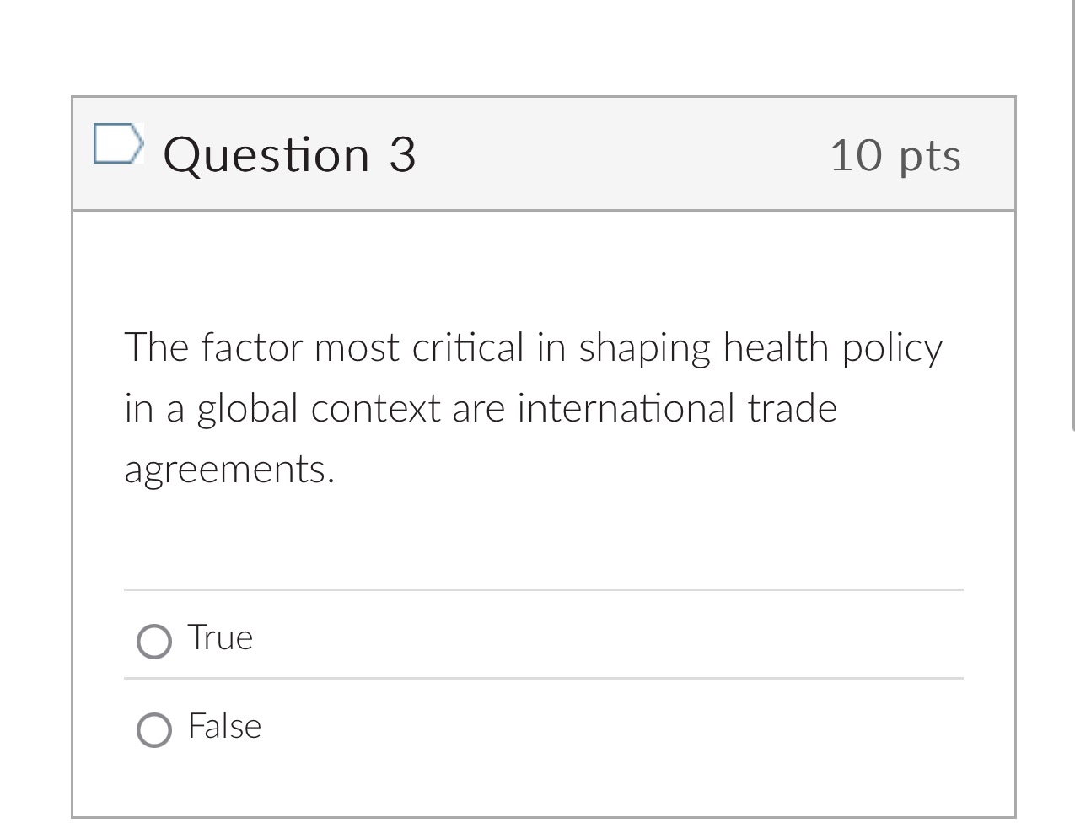Click the "10 pts" points label
This screenshot has width=1075, height=828.
click(x=895, y=155)
